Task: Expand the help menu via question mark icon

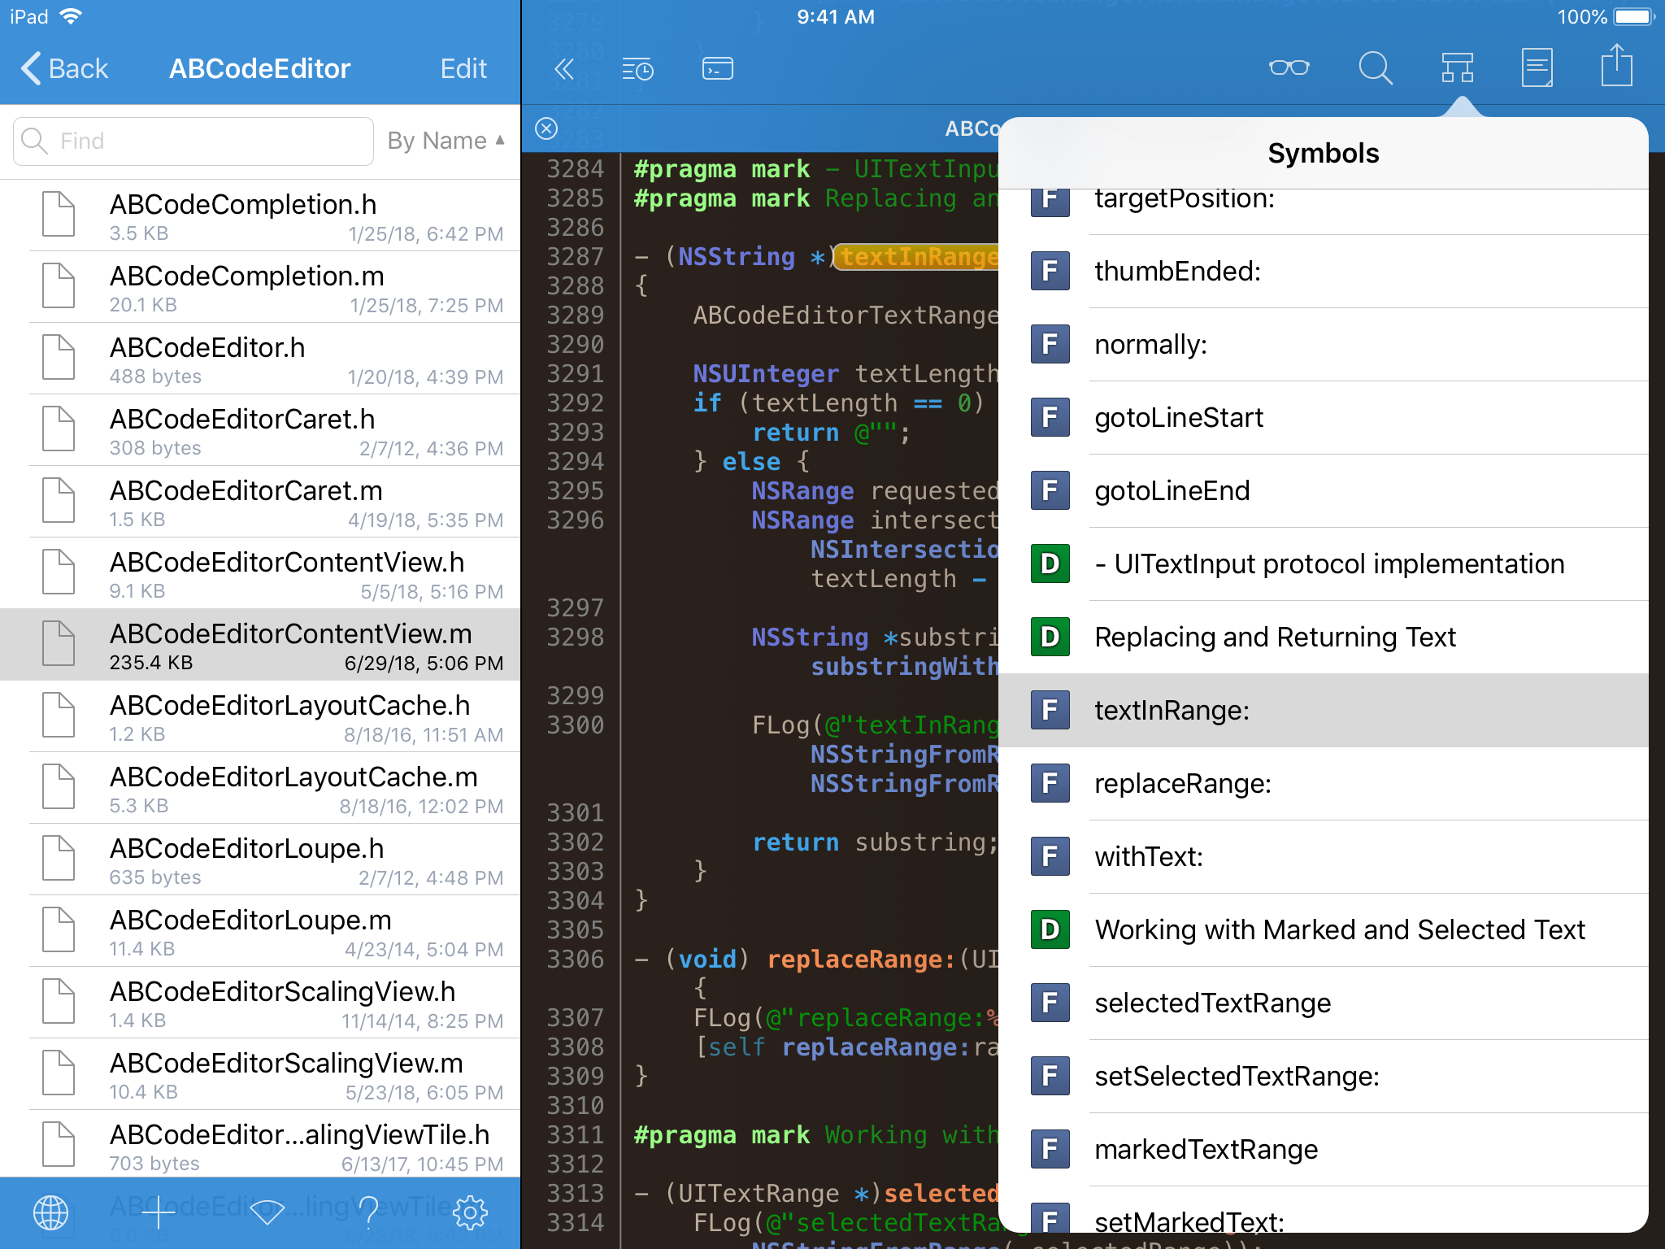Action: click(368, 1212)
